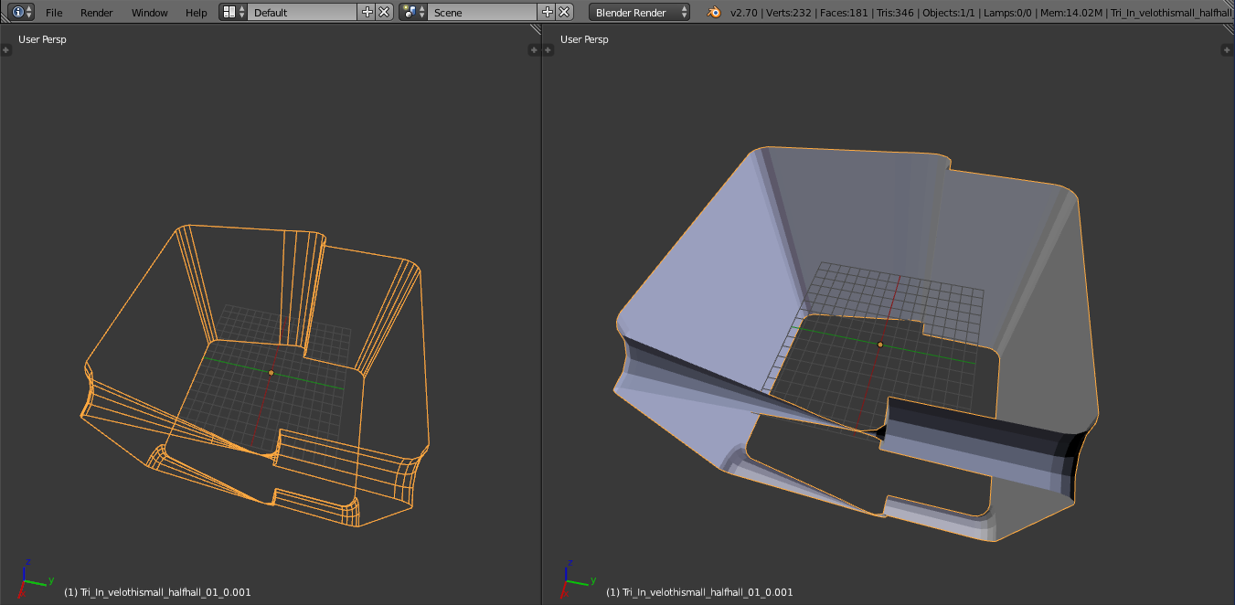Open the scene browse dropdown
This screenshot has width=1235, height=605.
pos(413,12)
